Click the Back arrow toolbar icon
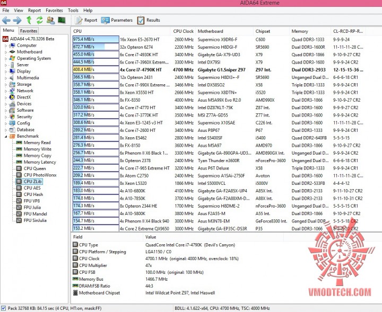 point(6,20)
